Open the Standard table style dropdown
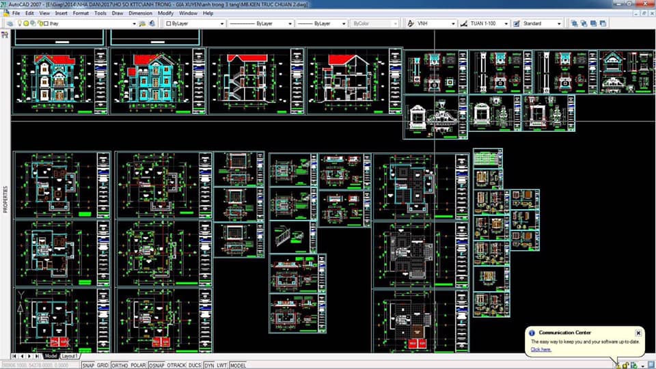The width and height of the screenshot is (656, 369). tap(559, 24)
